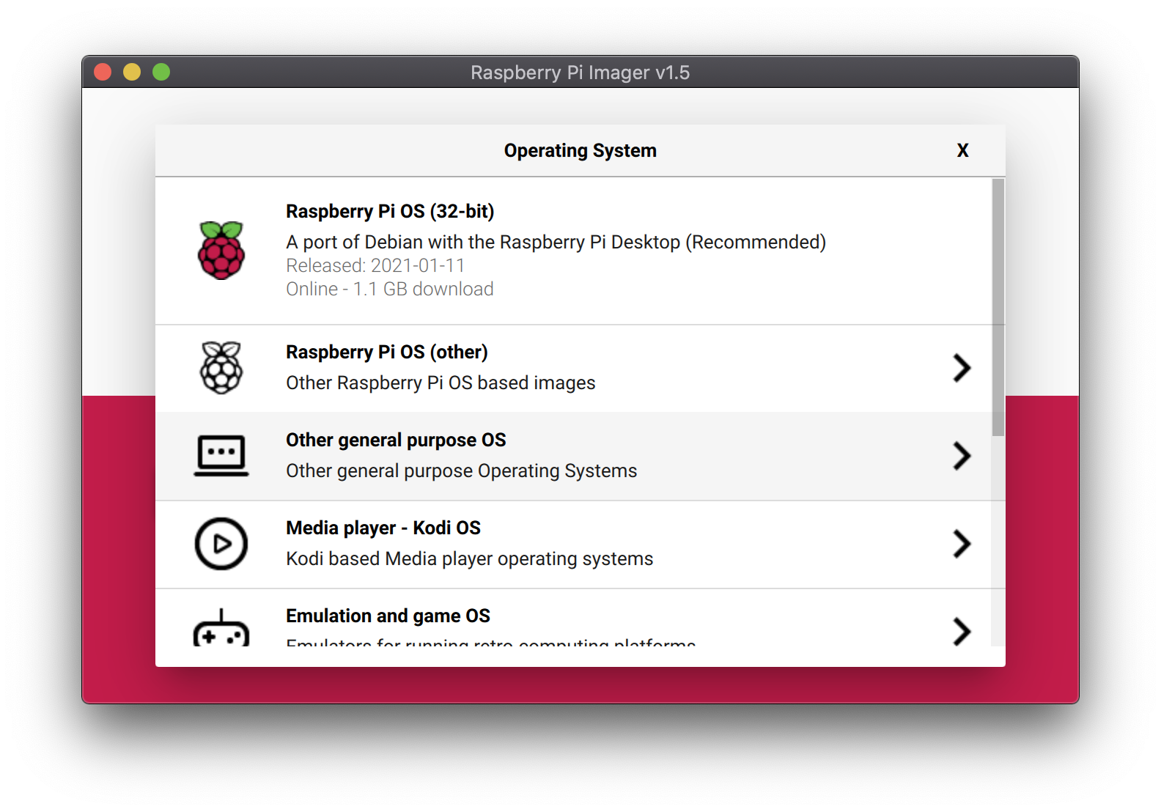Click 'Other Raspberry Pi OS based images' description
Viewport: 1161px width, 812px height.
441,383
